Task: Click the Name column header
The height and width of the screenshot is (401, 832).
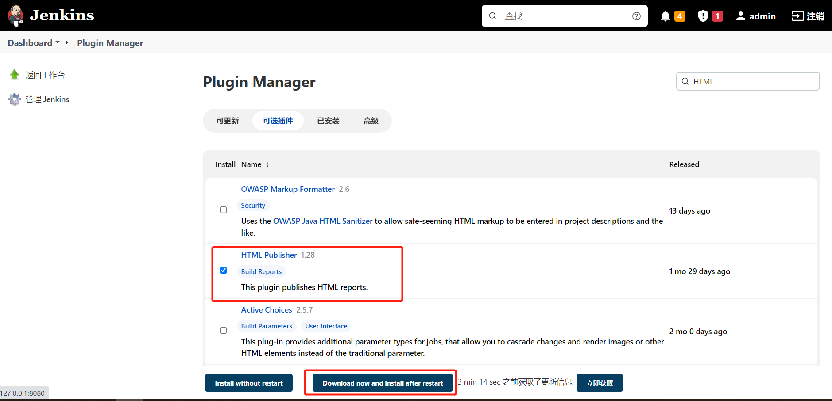Action: pos(251,164)
